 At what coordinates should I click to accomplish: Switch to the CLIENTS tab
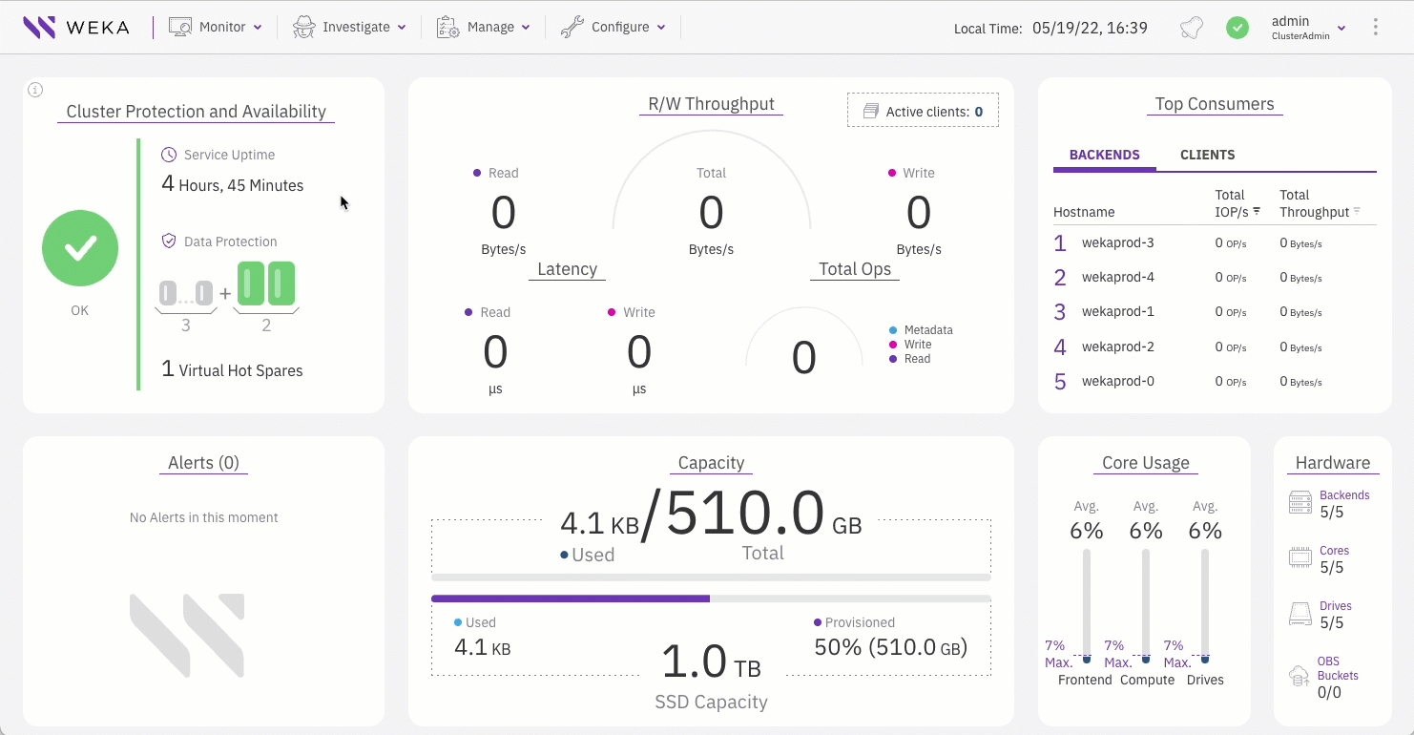pos(1207,155)
